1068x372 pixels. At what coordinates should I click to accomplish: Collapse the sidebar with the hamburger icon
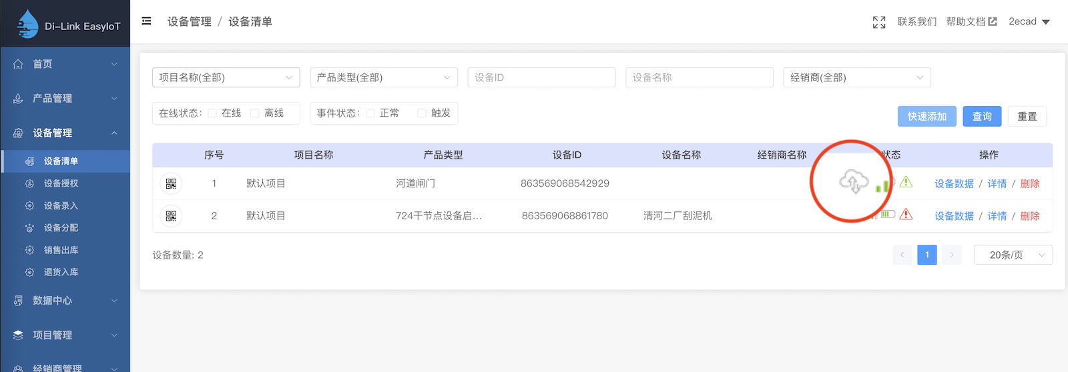(x=146, y=21)
